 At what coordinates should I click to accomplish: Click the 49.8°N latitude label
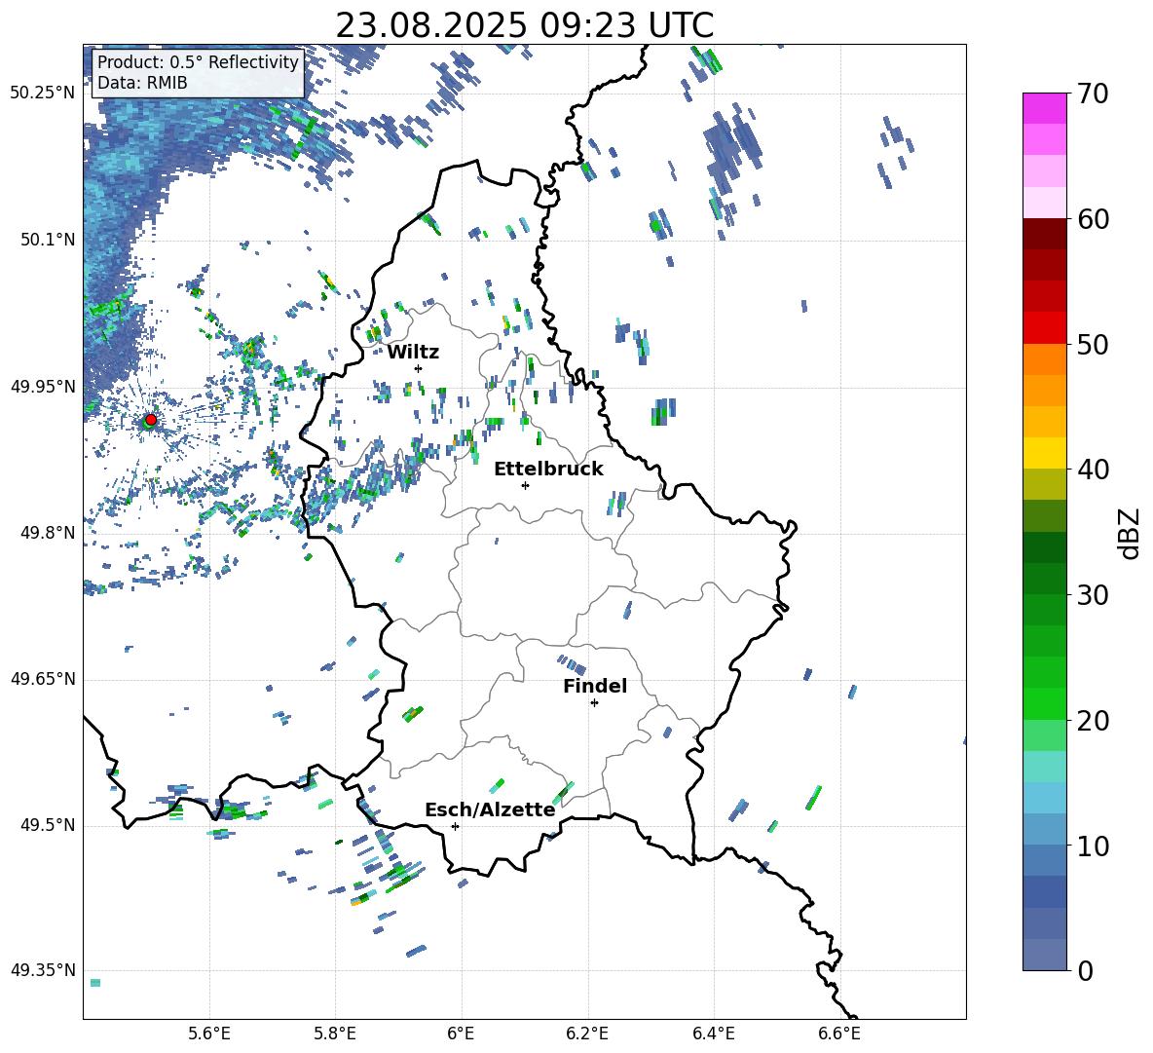click(47, 533)
